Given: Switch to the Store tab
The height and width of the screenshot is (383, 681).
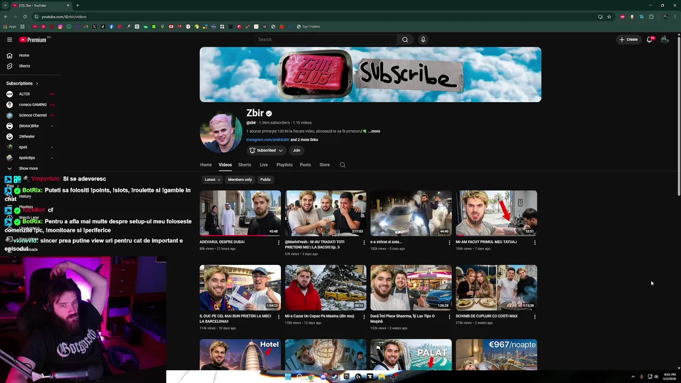Looking at the screenshot, I should pyautogui.click(x=325, y=165).
